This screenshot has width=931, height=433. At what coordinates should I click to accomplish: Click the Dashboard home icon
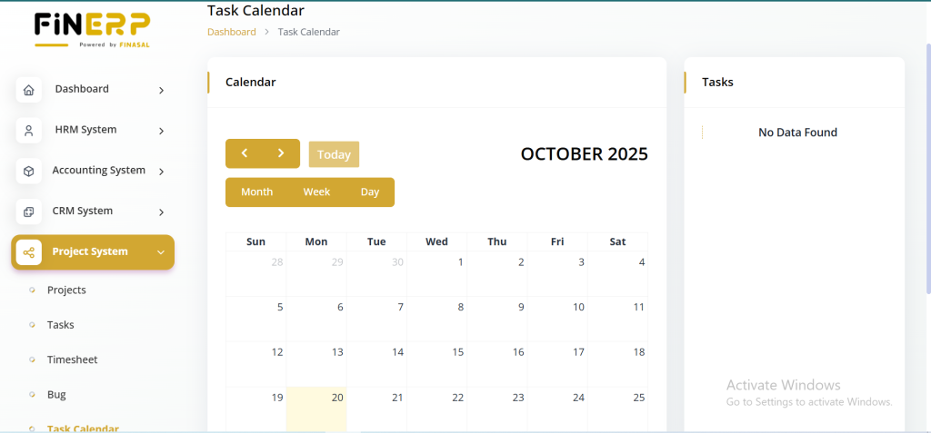click(x=29, y=90)
